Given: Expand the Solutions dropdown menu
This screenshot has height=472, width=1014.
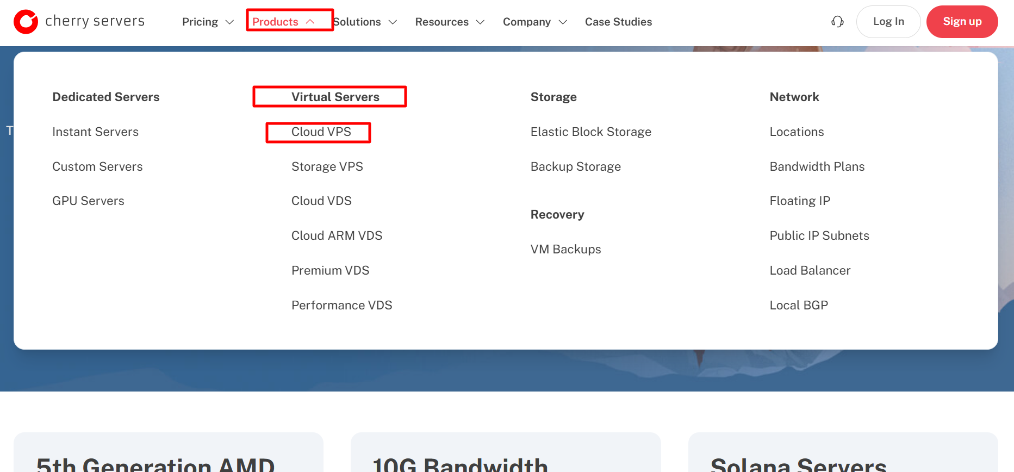Looking at the screenshot, I should click(x=365, y=22).
